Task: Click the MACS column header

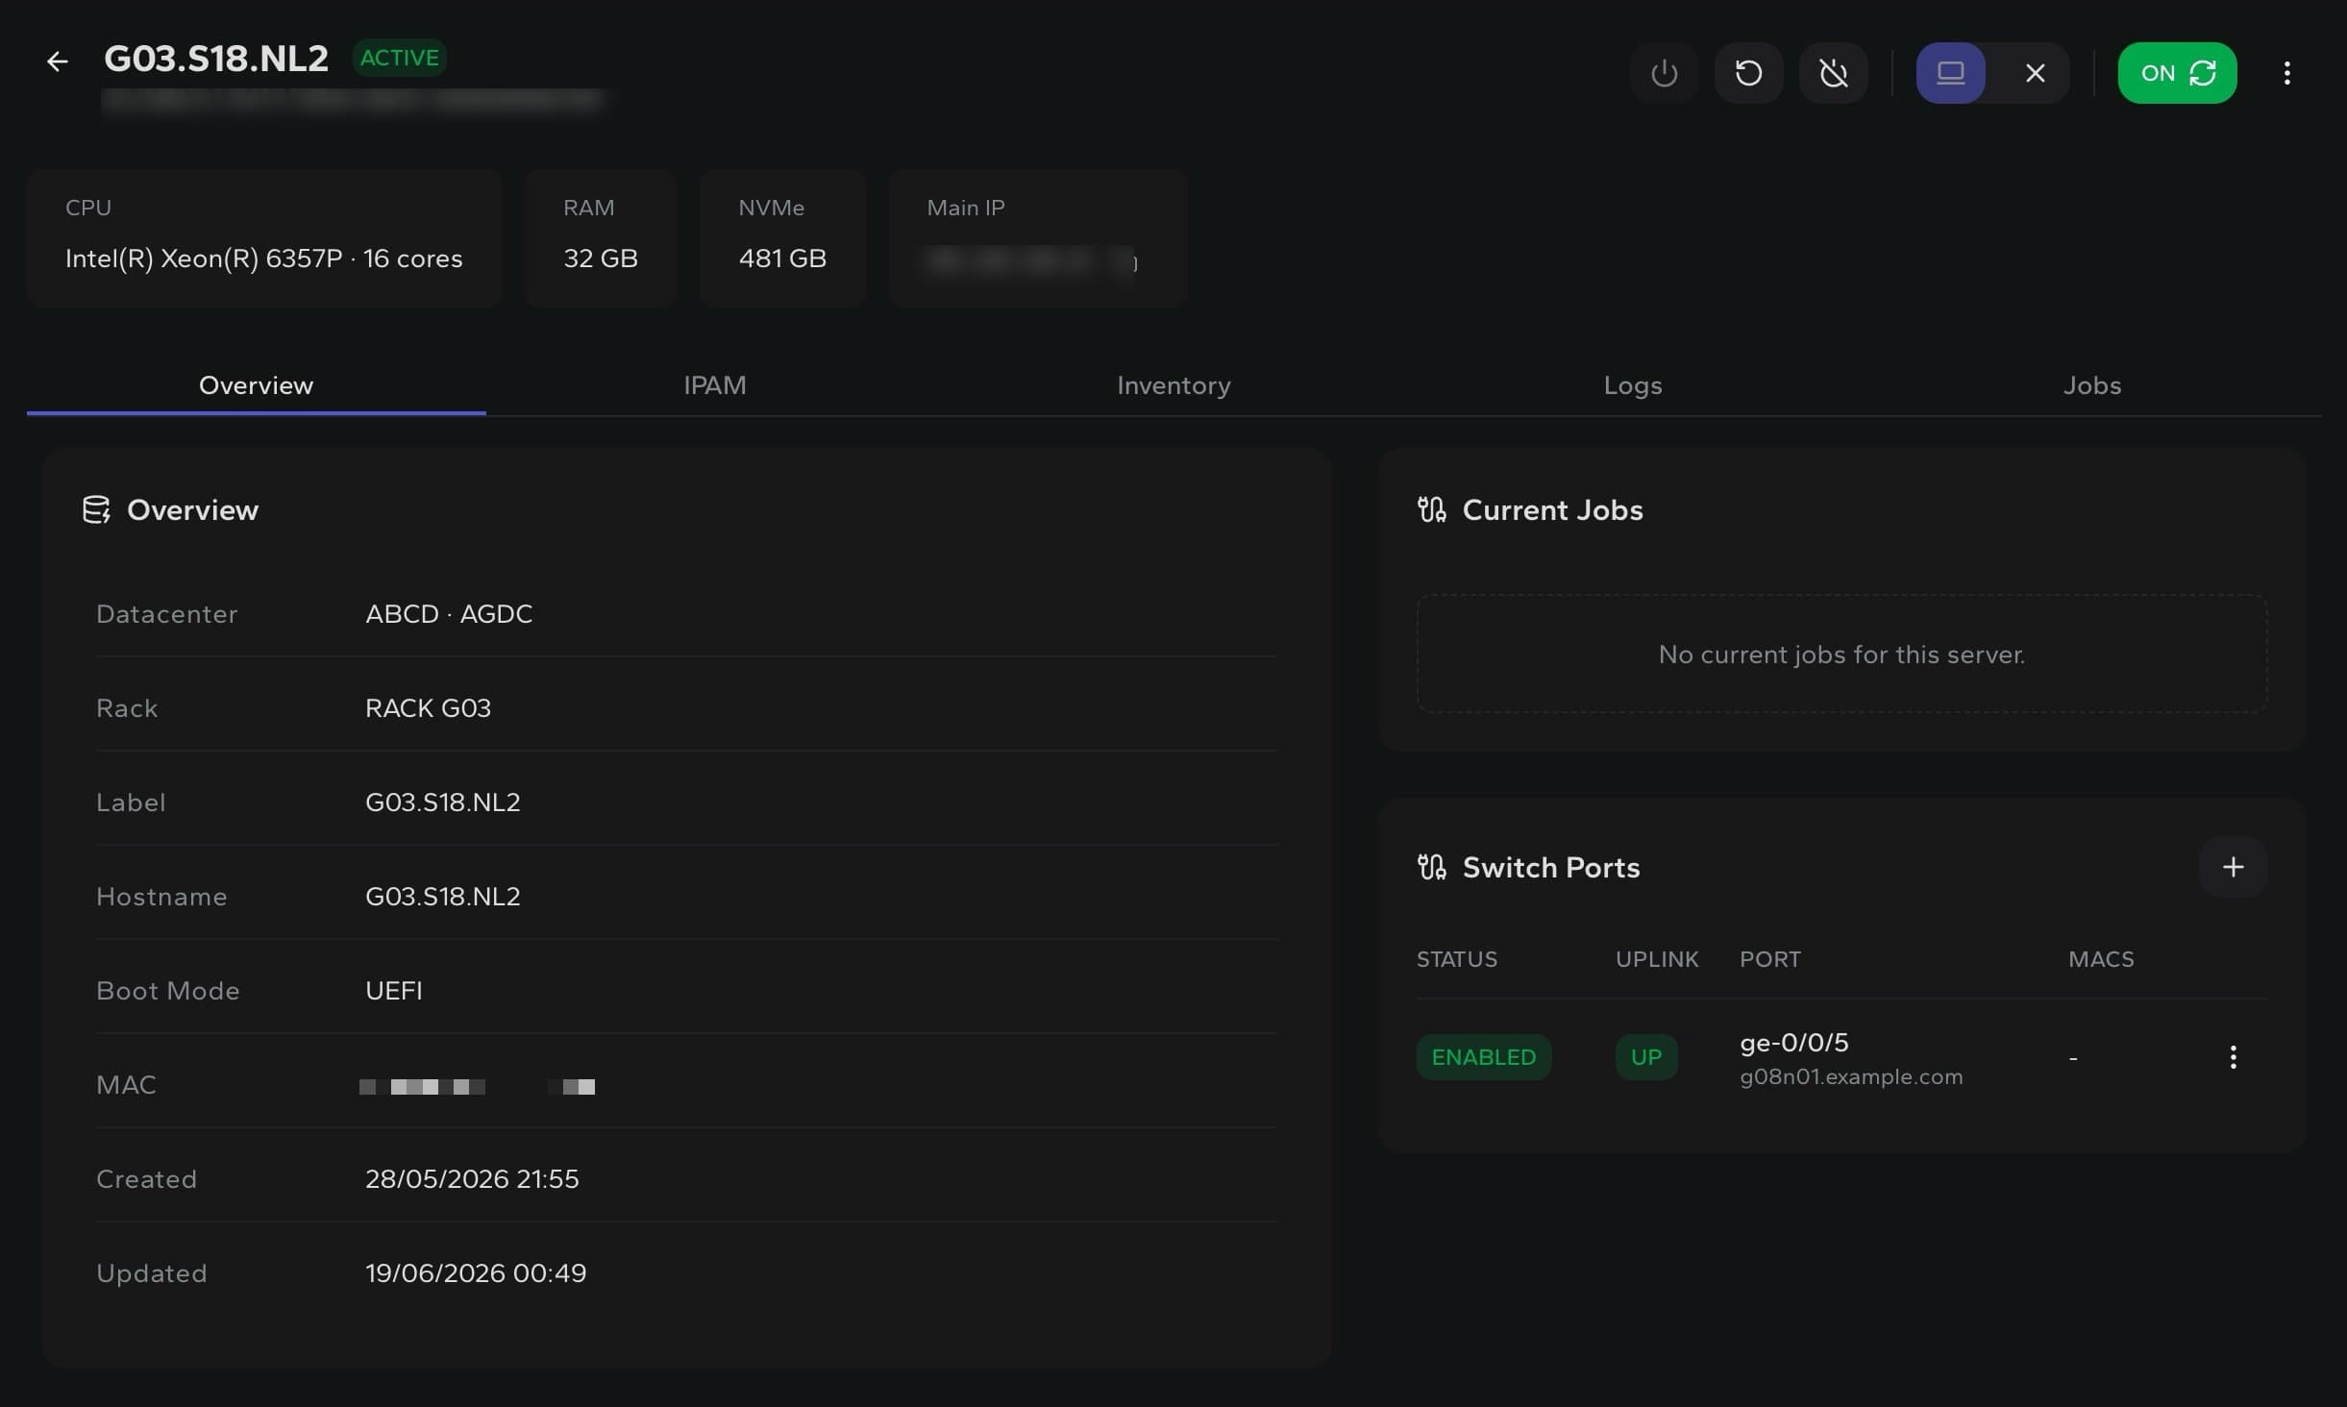Action: point(2101,959)
